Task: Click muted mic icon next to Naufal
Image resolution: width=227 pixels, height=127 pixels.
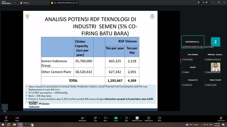Action: [183, 72]
